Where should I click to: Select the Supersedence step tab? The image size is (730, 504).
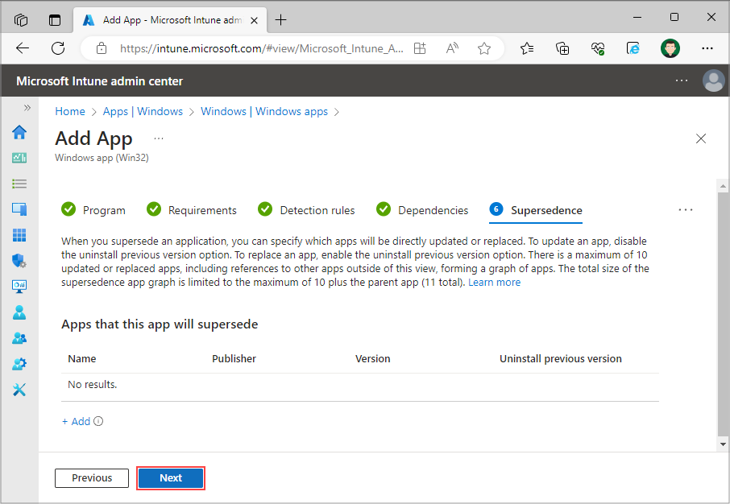[535, 210]
